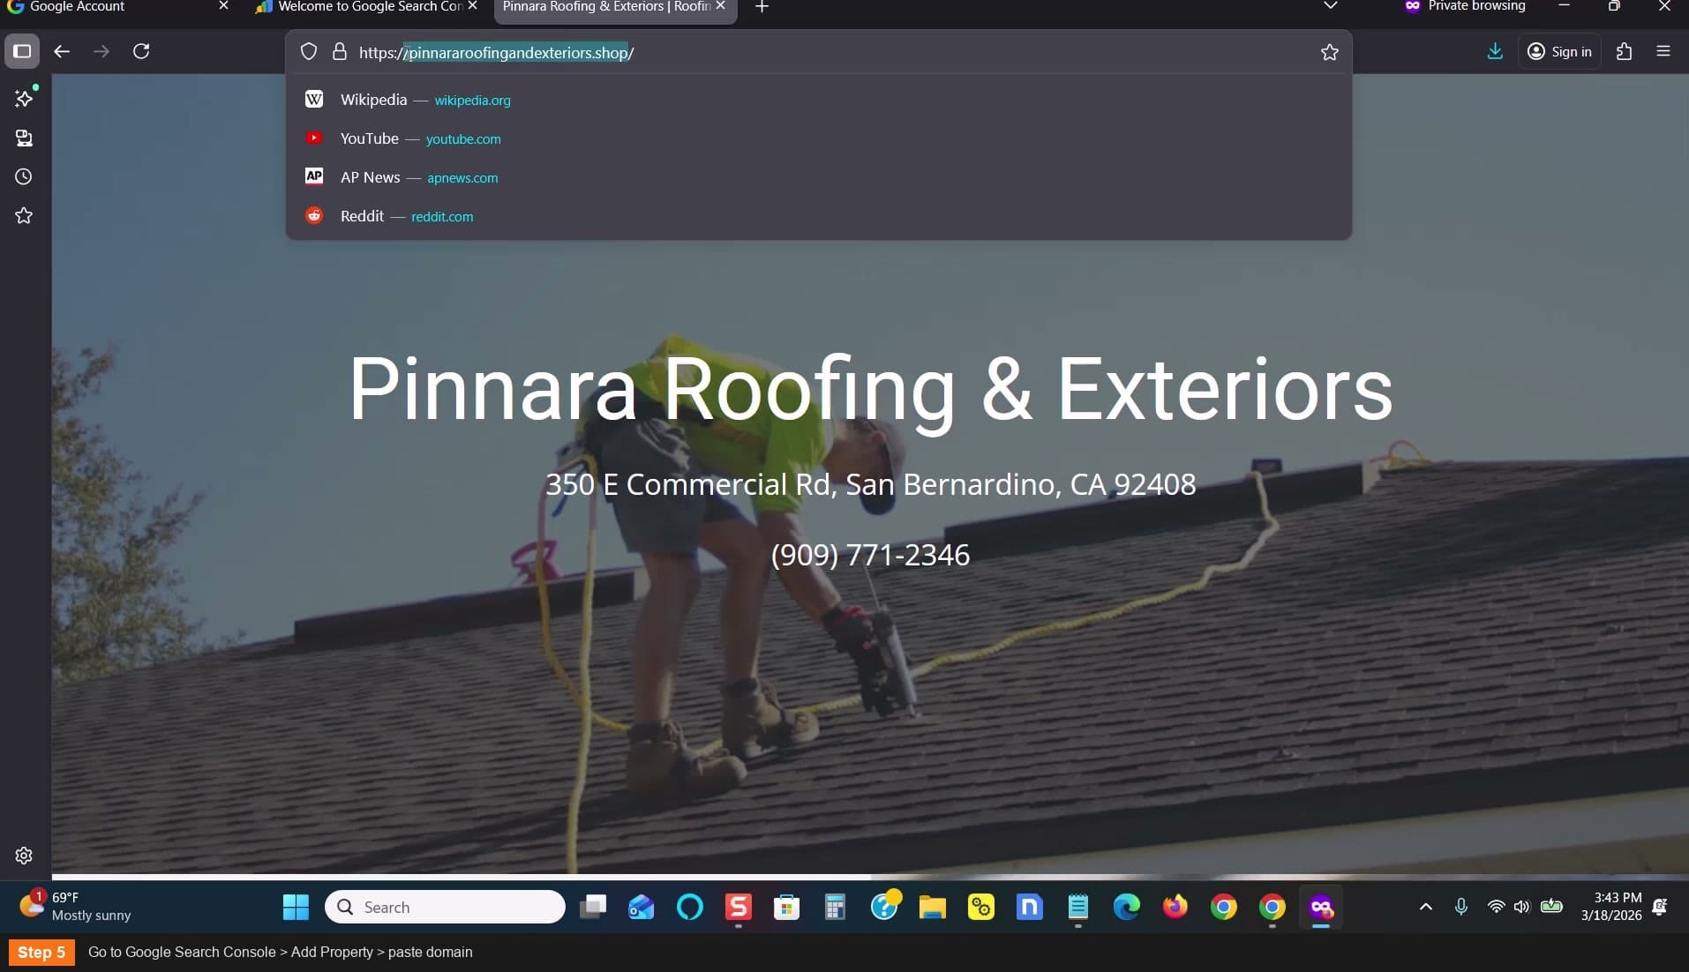Open Get Help question-mark taskbar icon
This screenshot has height=972, width=1689.
click(884, 907)
